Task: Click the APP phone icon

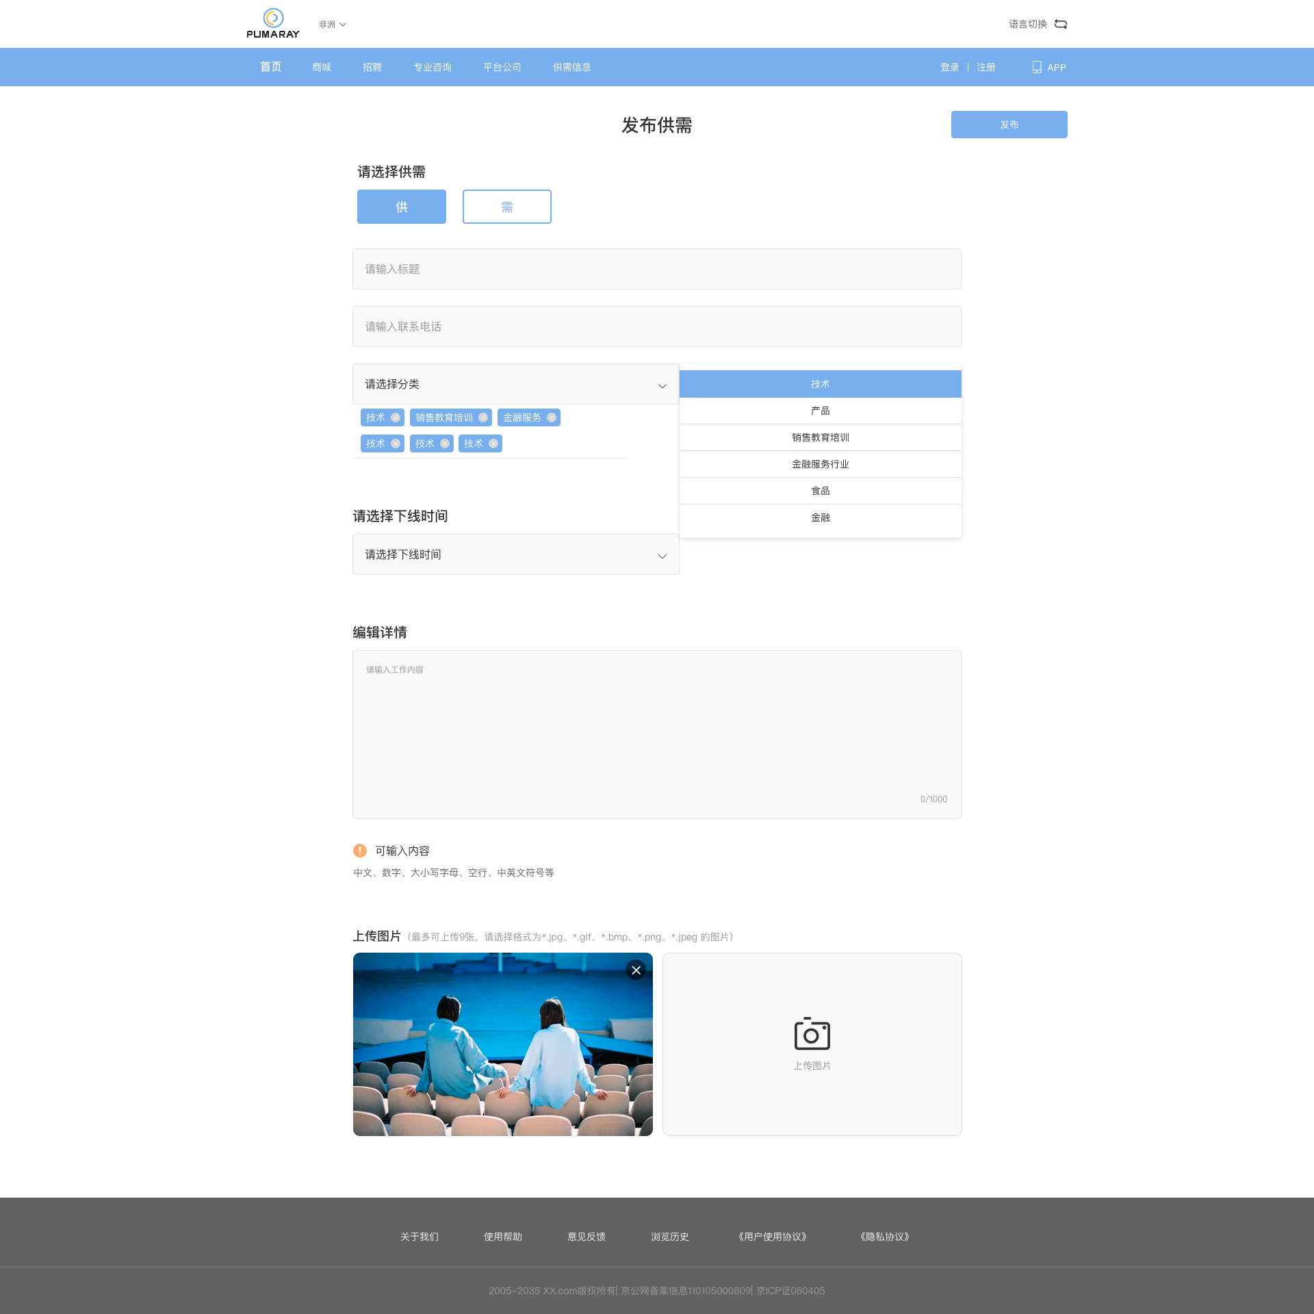Action: [1037, 67]
